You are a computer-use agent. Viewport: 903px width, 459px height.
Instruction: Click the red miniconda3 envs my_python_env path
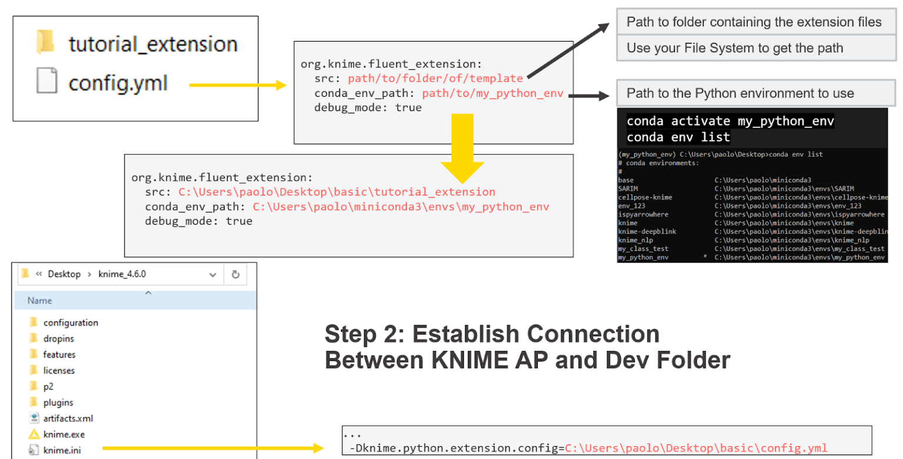401,207
